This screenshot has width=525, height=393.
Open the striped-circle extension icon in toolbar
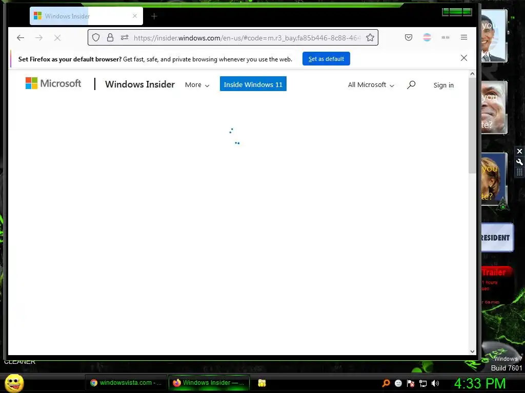coord(427,37)
